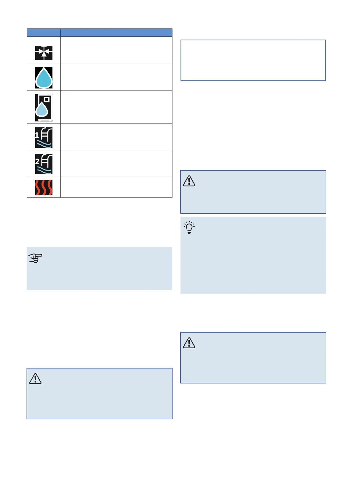The height and width of the screenshot is (500, 353).
Task: Select the pool ladder icon numbered 2
Action: point(44,164)
